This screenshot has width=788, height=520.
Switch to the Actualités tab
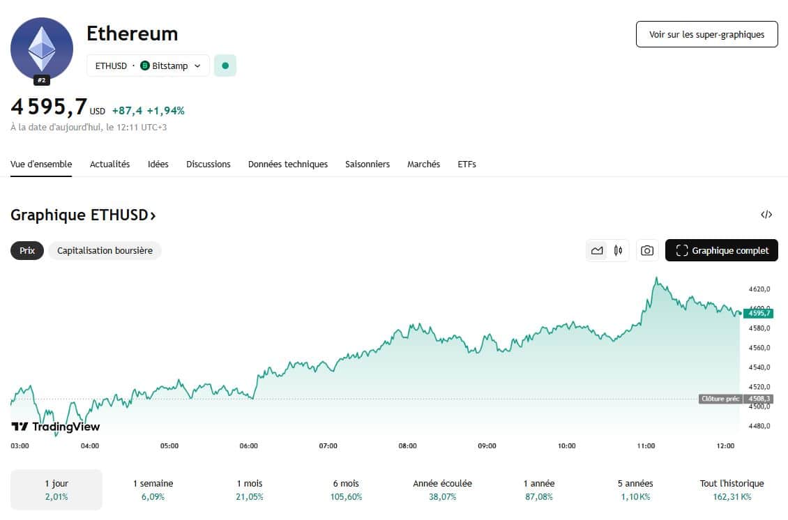click(x=109, y=165)
